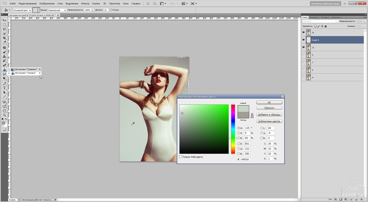Open the 'Основной цвет' fill source dropdown
Viewport: 368px width, 202px height.
(22, 10)
